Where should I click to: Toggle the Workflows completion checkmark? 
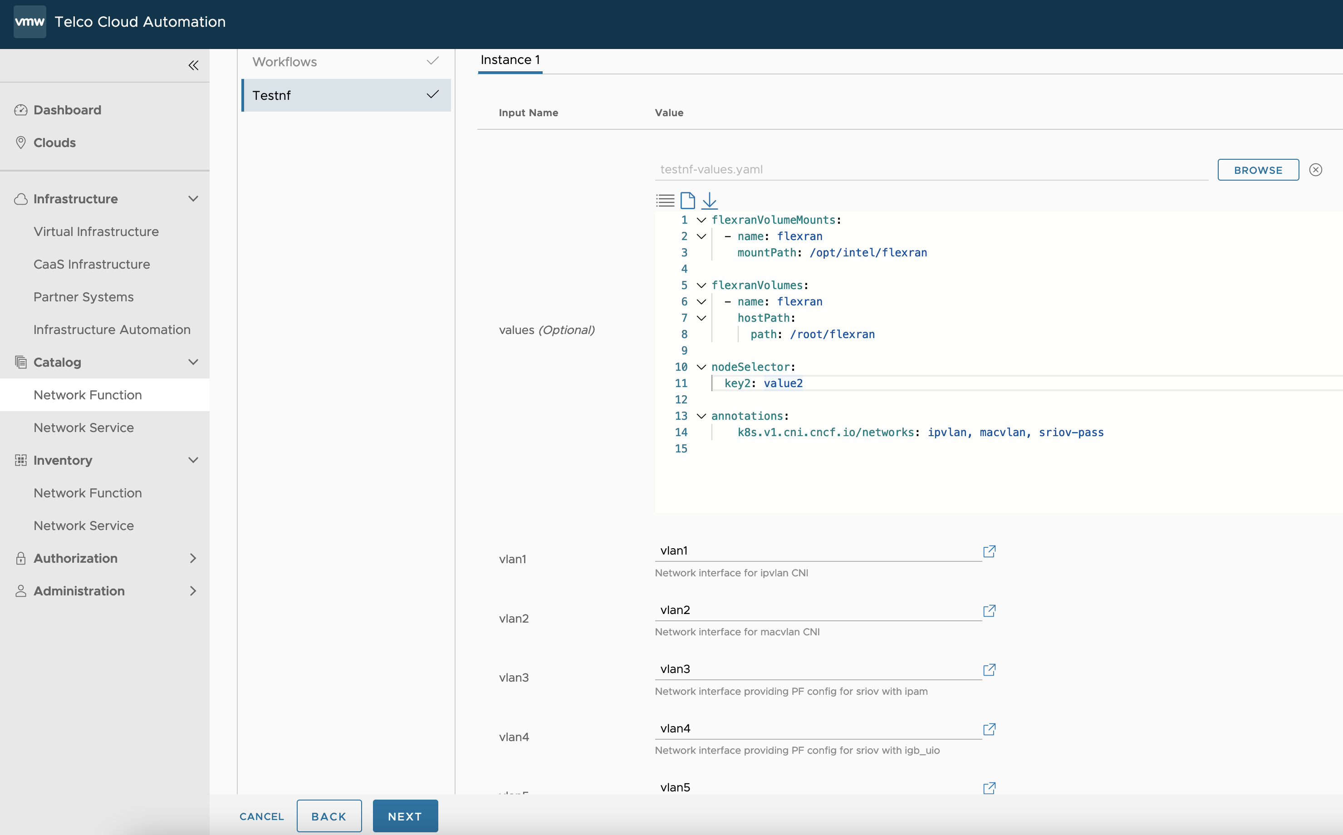pyautogui.click(x=431, y=62)
